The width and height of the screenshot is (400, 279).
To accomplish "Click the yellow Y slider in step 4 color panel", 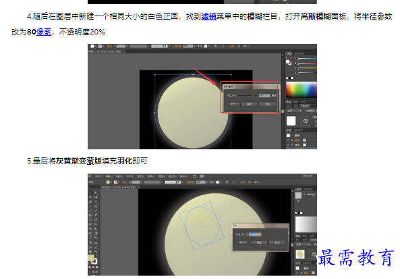I will pyautogui.click(x=308, y=68).
